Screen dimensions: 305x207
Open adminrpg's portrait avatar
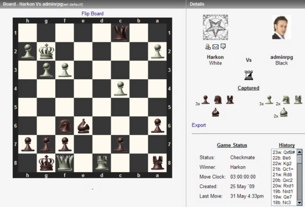[281, 27]
